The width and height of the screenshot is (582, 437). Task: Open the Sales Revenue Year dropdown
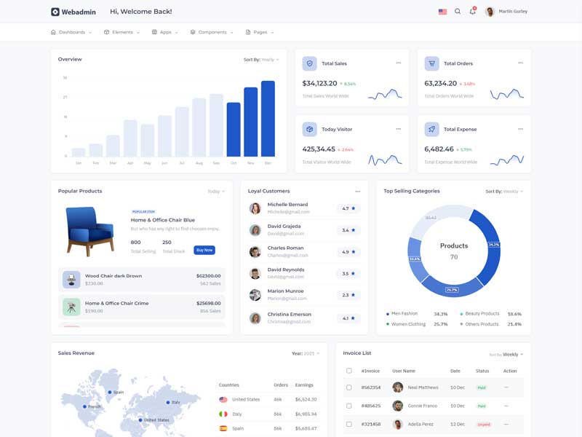[306, 353]
